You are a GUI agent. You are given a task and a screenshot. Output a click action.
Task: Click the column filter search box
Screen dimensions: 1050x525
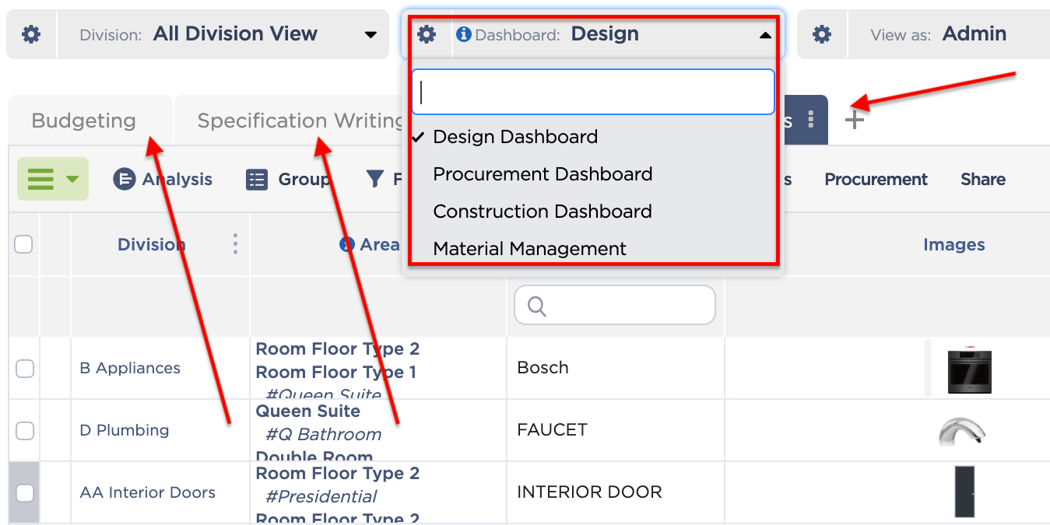[x=615, y=305]
